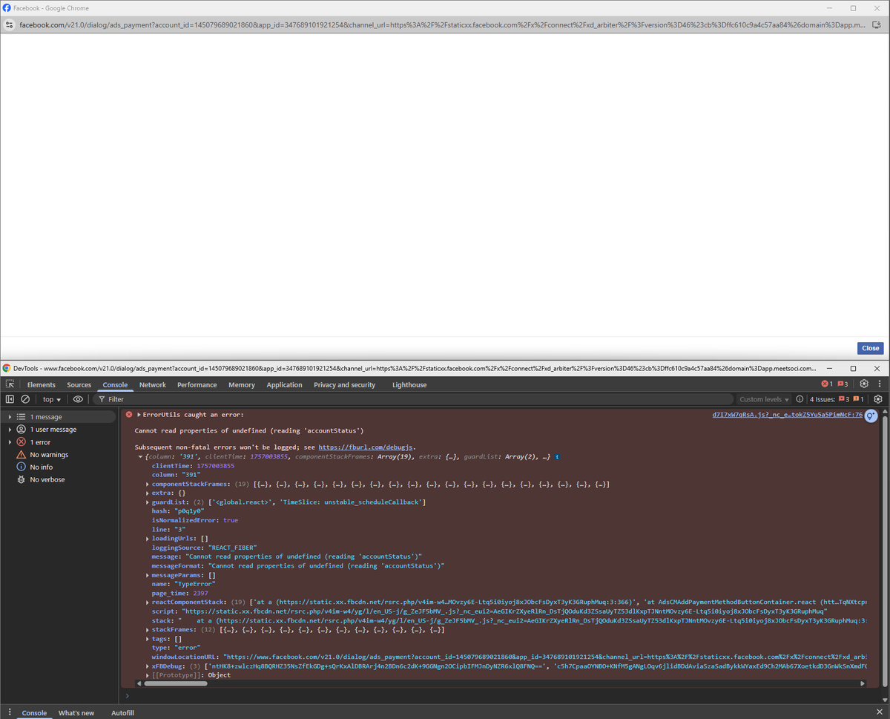Switch to the Elements tab
890x719 pixels.
point(42,385)
